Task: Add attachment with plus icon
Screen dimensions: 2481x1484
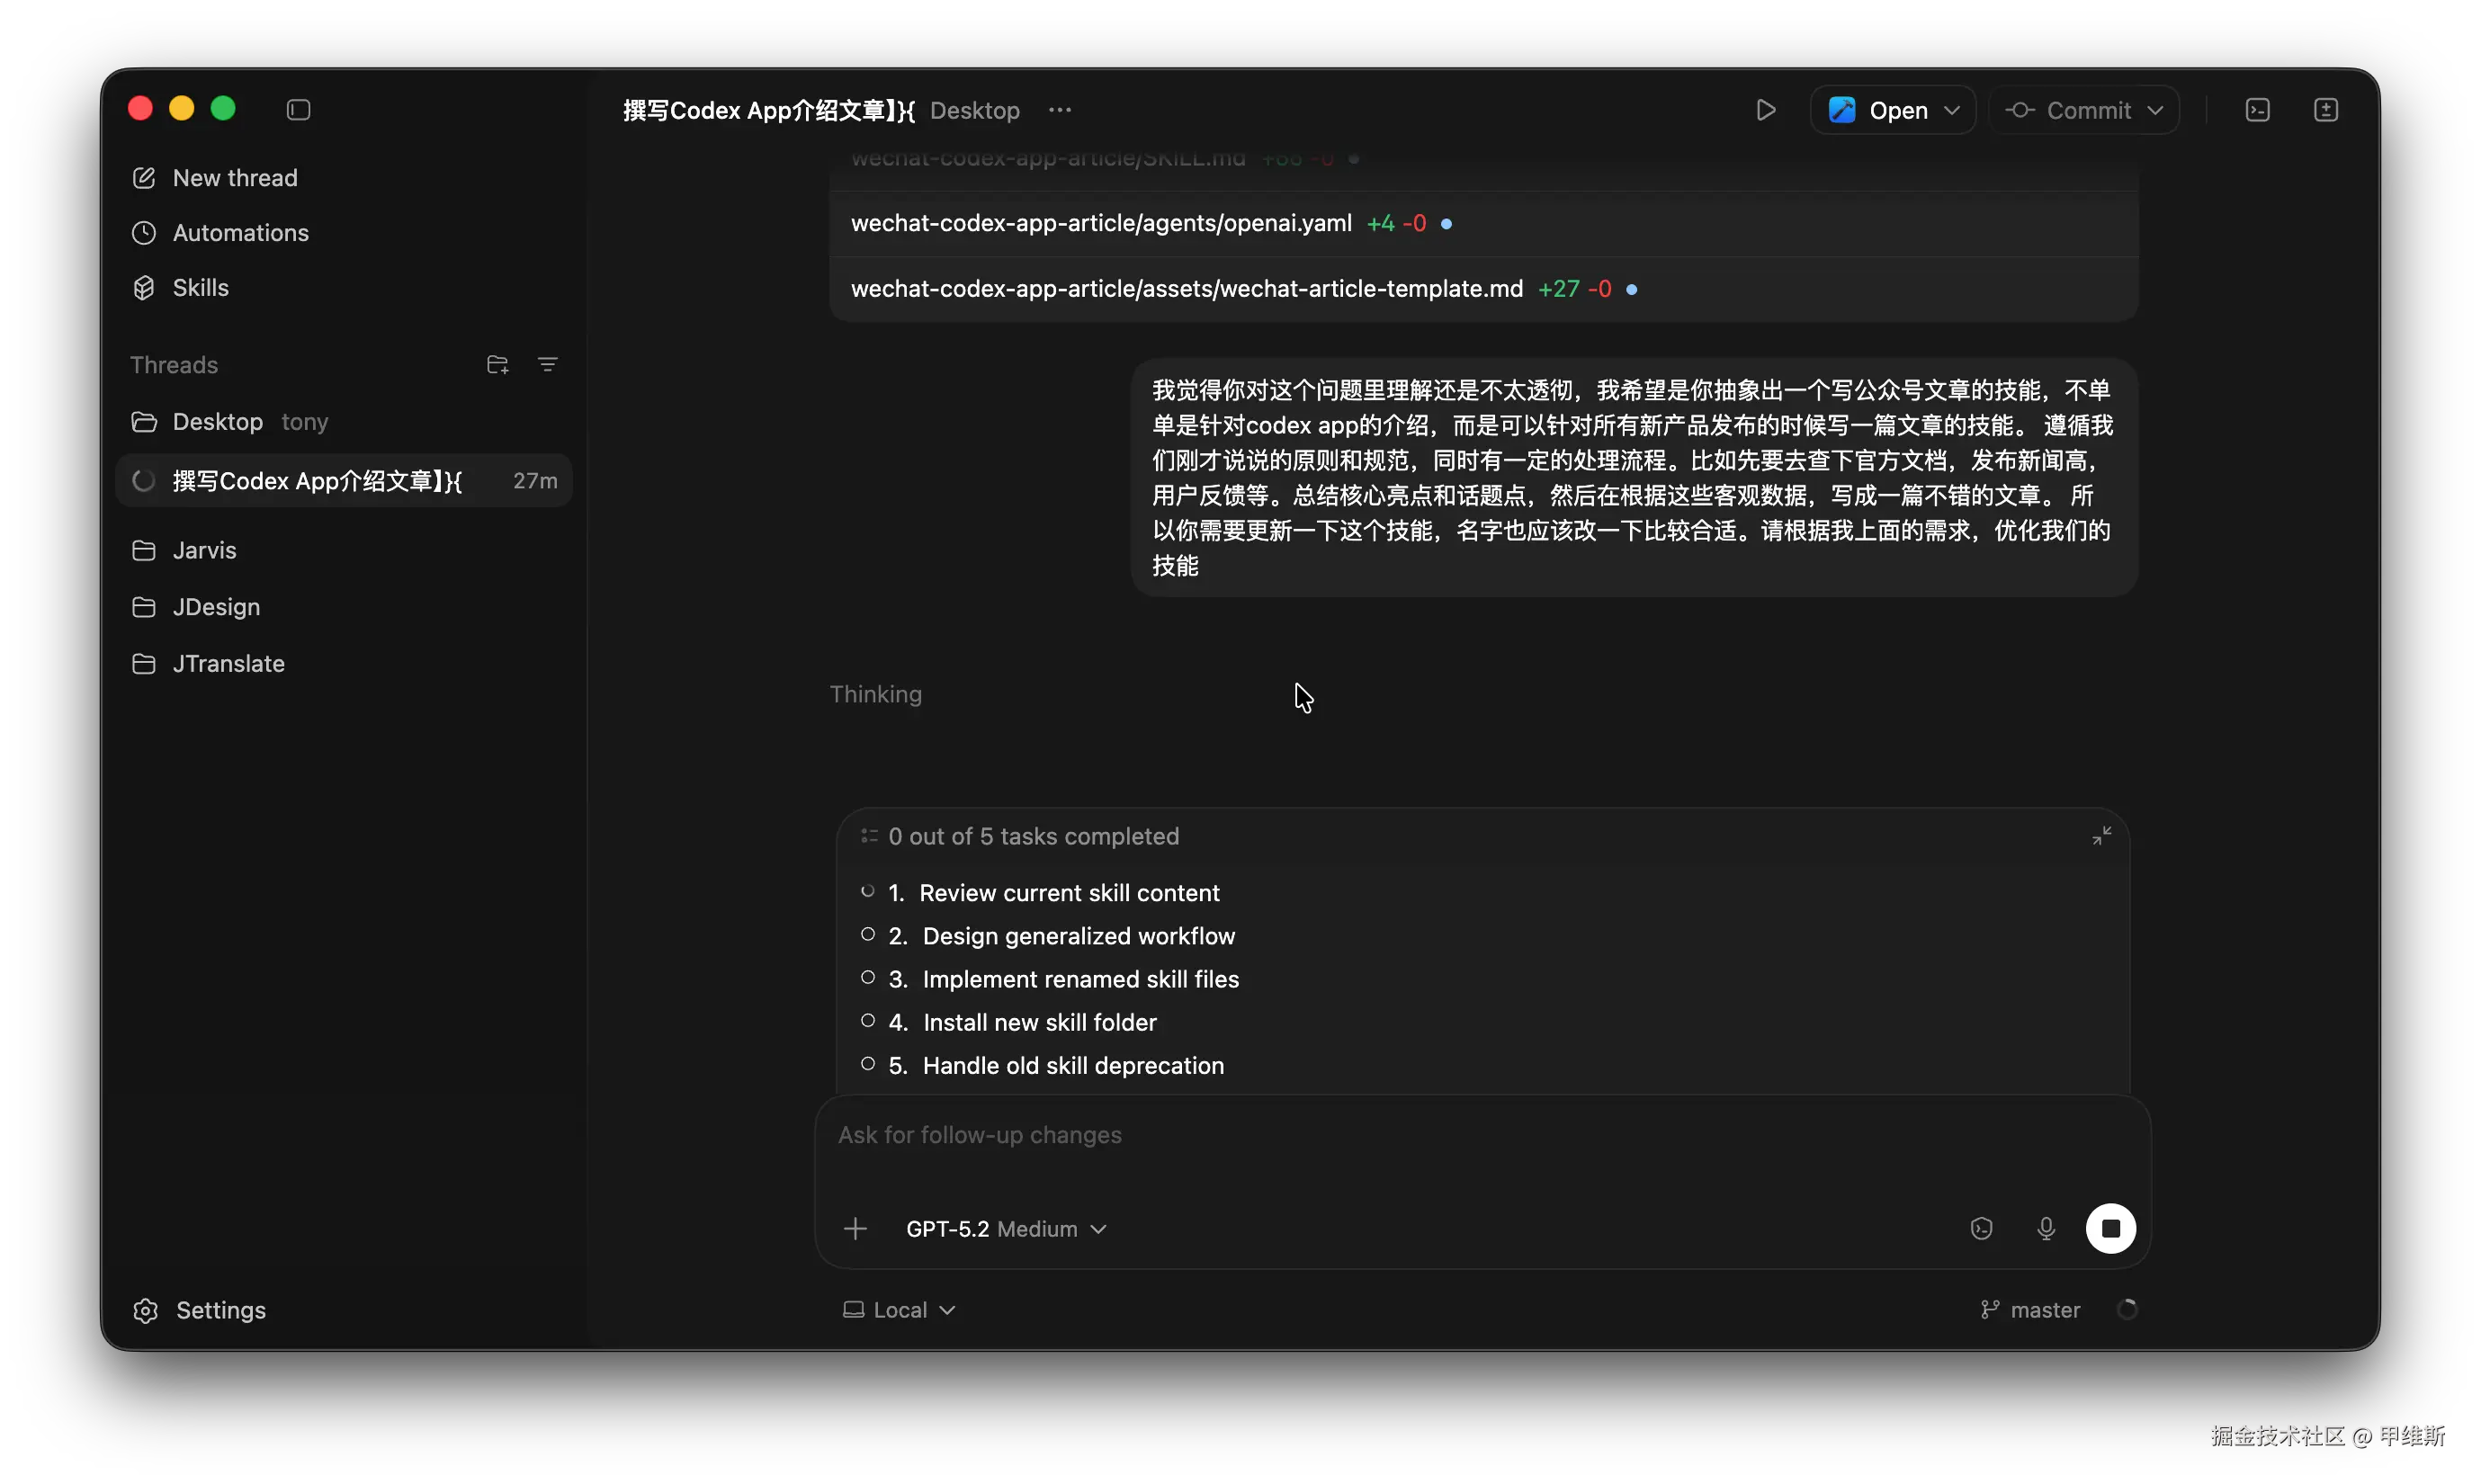Action: (855, 1228)
